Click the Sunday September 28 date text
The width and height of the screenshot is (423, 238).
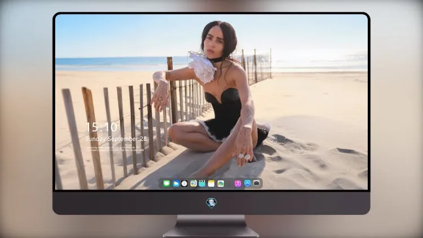(116, 139)
